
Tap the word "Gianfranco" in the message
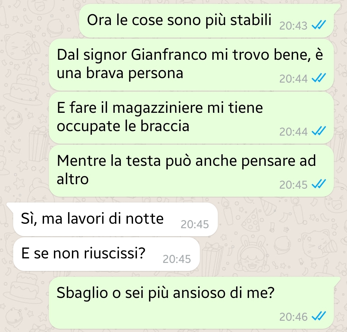coord(169,54)
